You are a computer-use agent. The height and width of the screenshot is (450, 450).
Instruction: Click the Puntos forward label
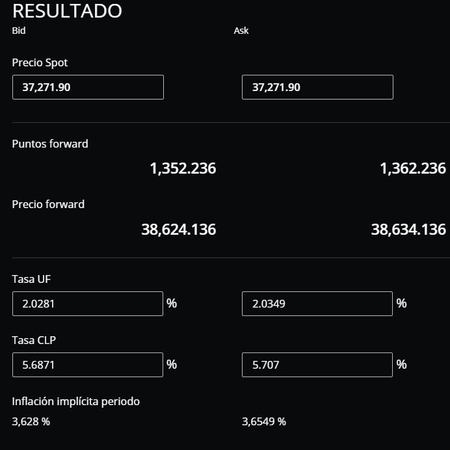click(x=50, y=144)
